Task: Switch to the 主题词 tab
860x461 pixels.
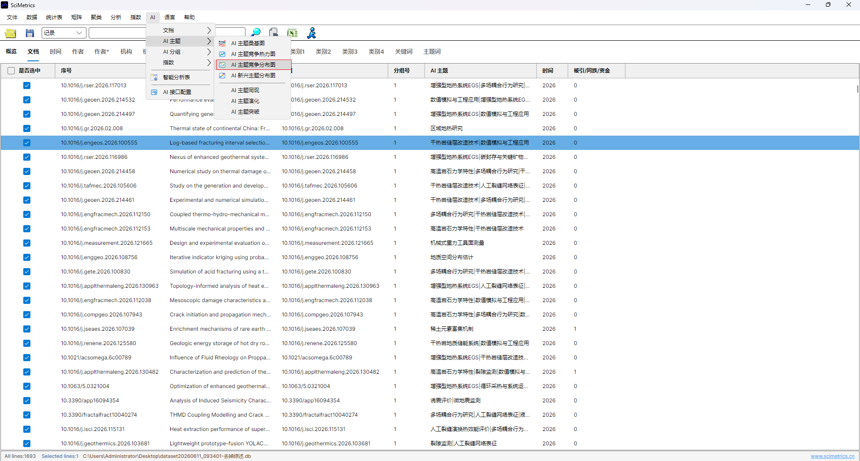Action: pyautogui.click(x=432, y=51)
